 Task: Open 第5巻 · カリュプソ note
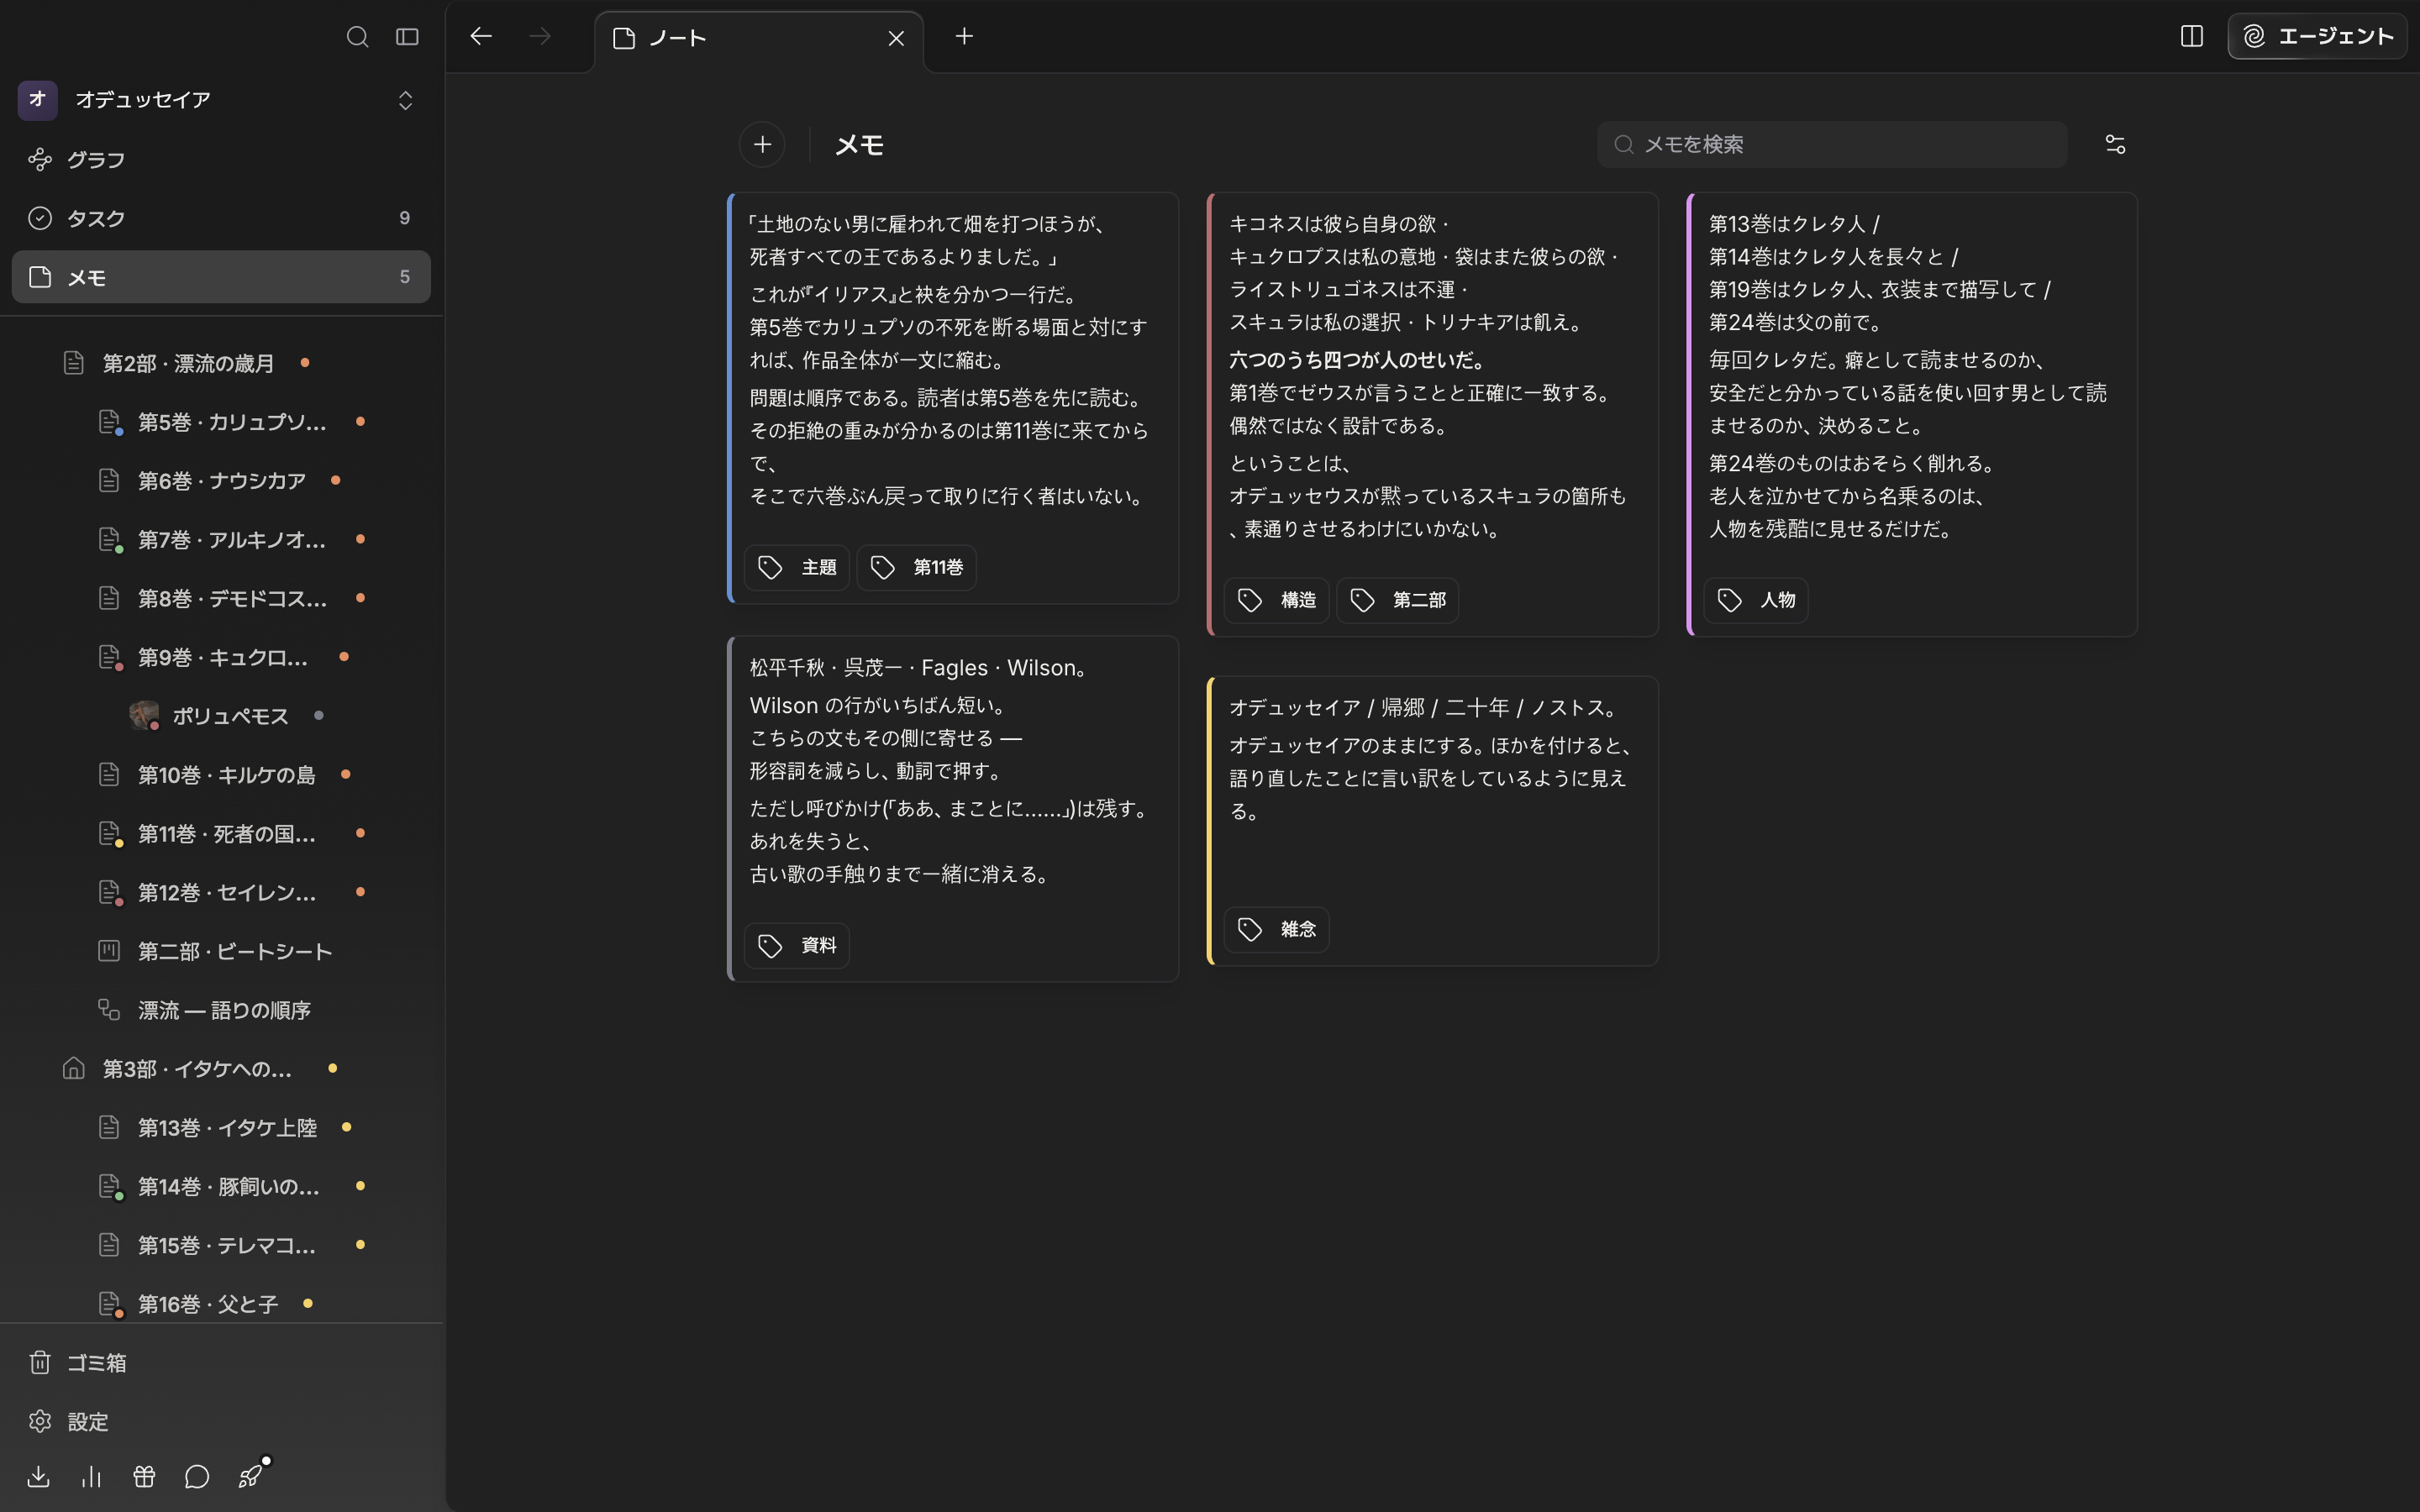tap(232, 422)
